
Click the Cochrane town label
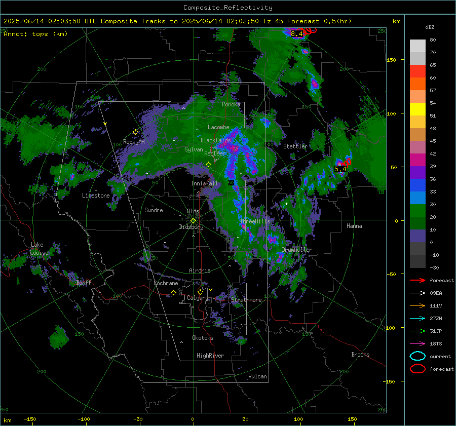tap(166, 283)
